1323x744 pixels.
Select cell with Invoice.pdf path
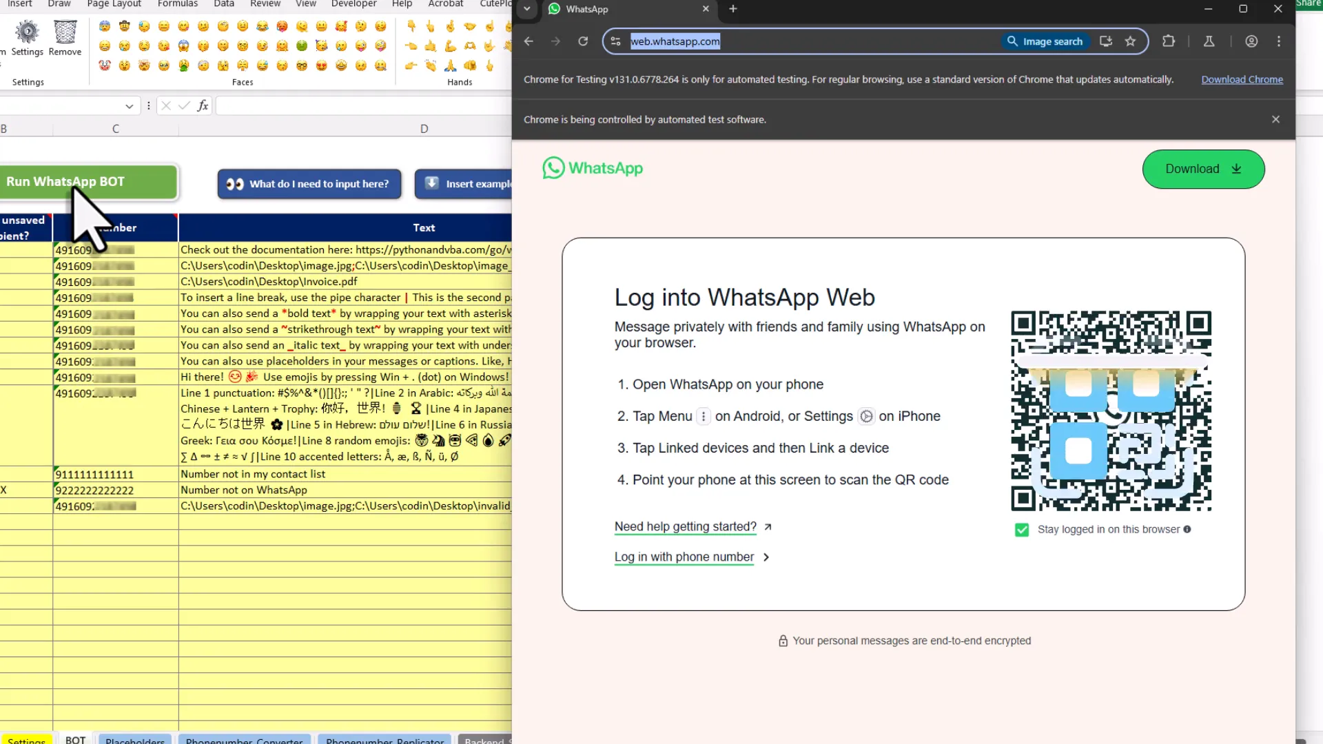(345, 282)
